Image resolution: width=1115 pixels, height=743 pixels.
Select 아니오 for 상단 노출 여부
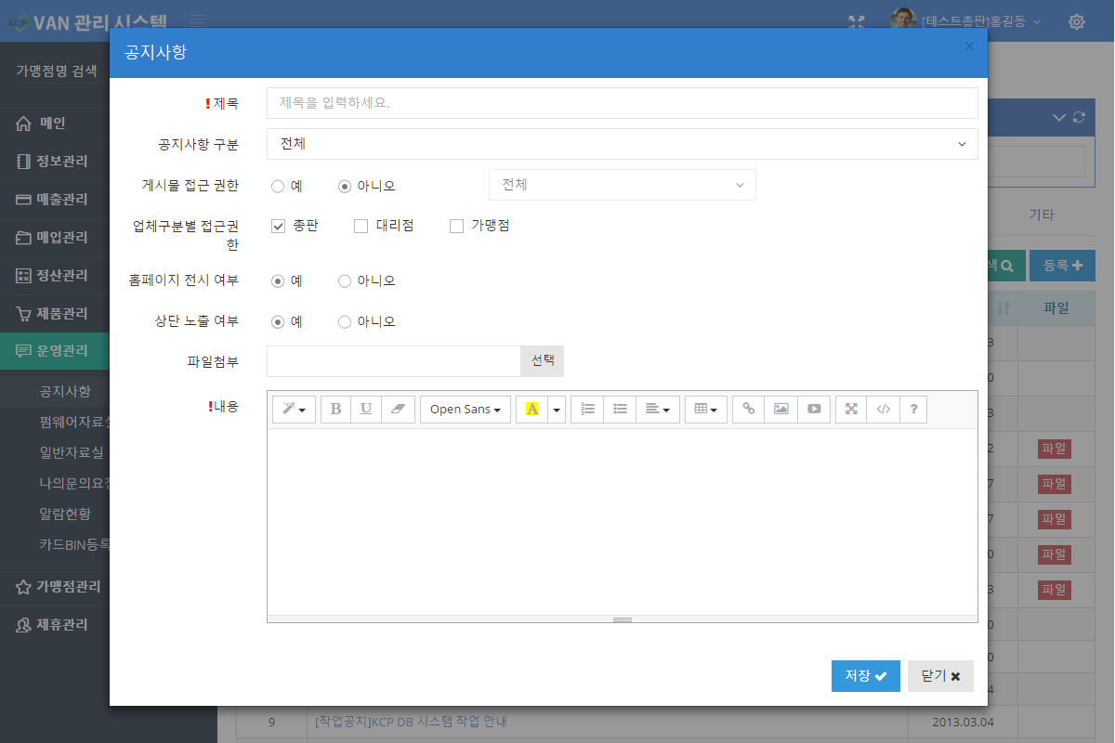coord(345,321)
